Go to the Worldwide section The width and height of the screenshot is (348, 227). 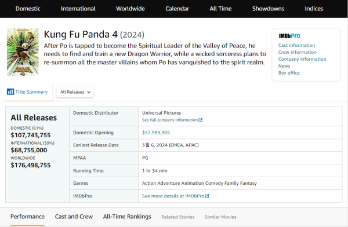130,9
